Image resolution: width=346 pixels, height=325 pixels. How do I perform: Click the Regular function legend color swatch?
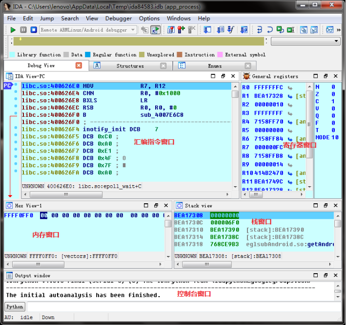click(88, 55)
